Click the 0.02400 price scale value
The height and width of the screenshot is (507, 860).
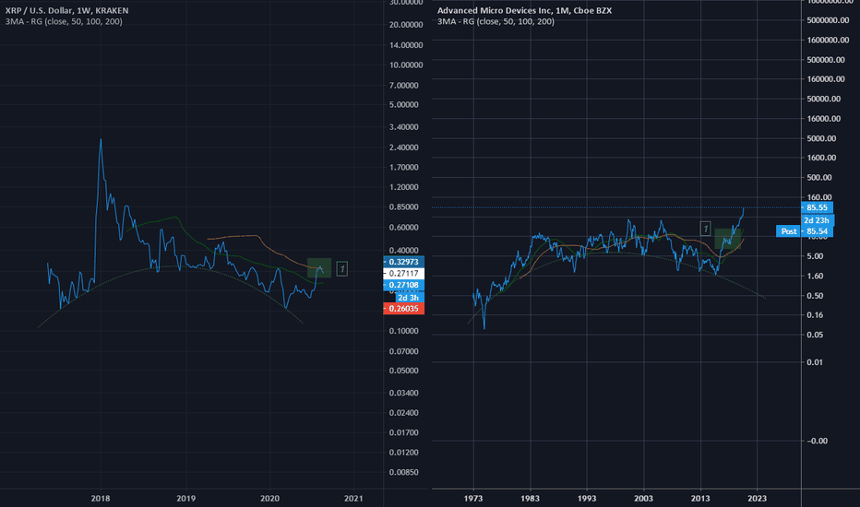click(404, 413)
